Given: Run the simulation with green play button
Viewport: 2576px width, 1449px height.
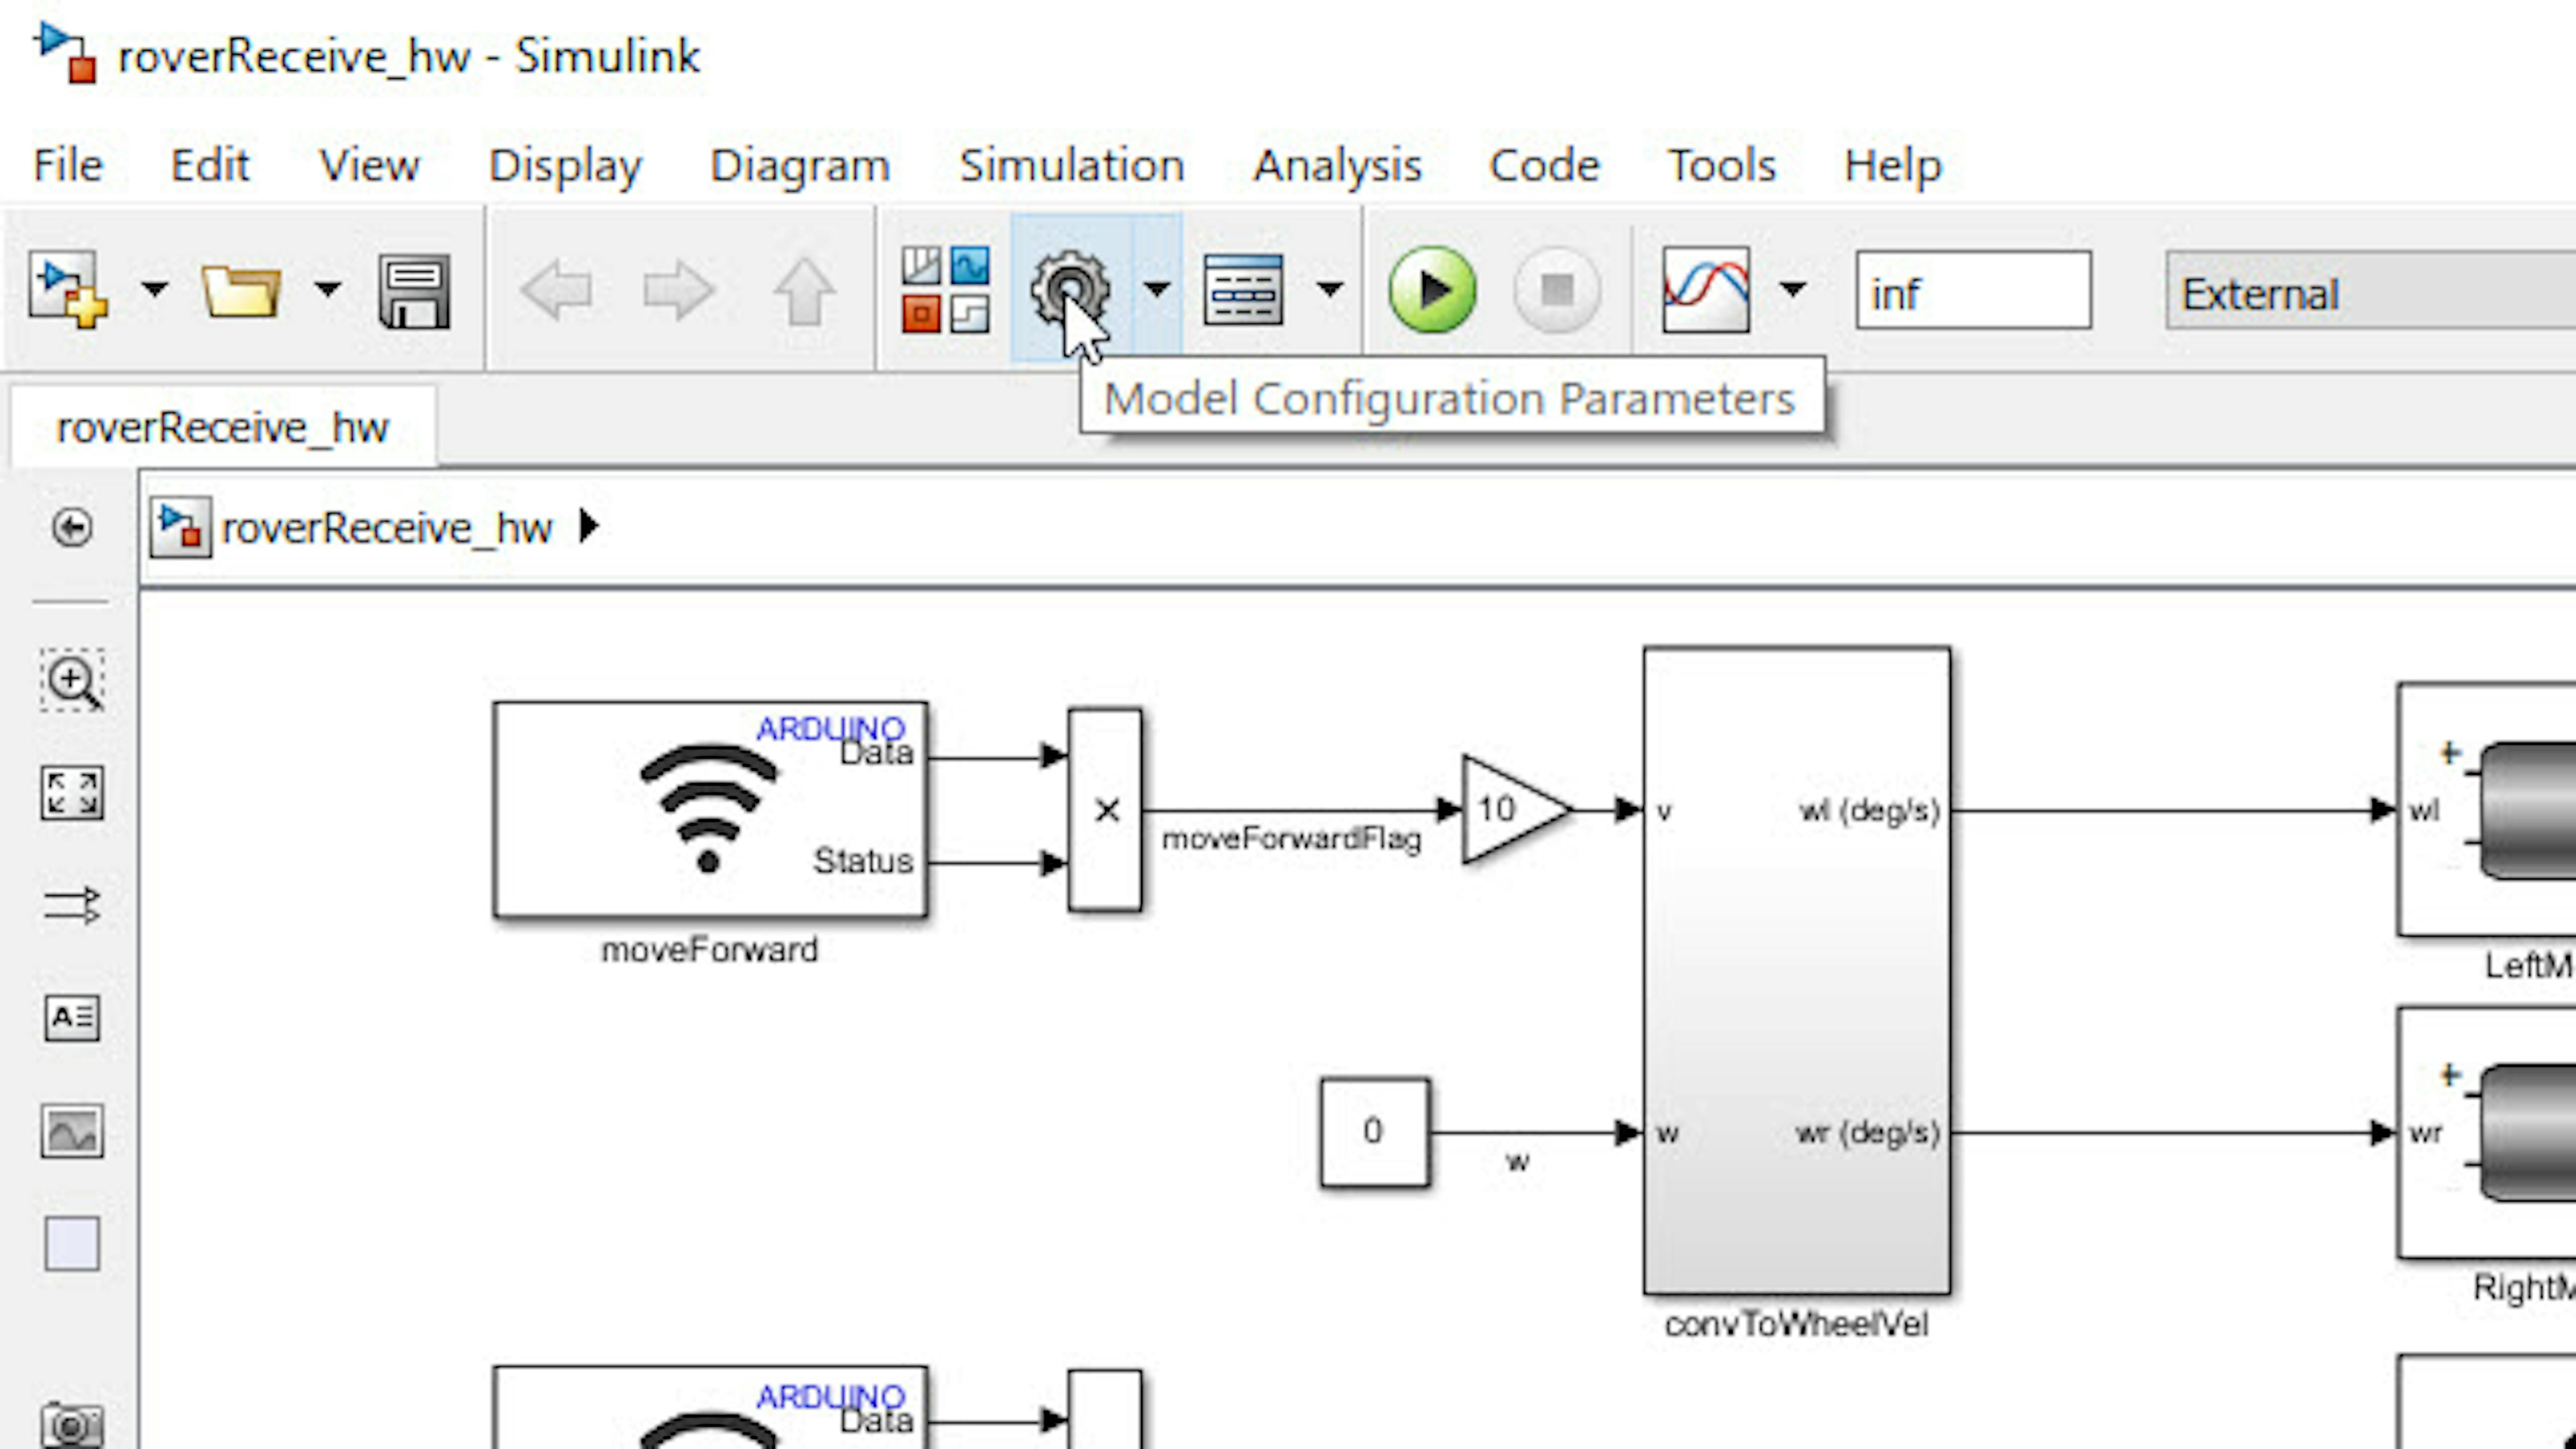Looking at the screenshot, I should coord(1432,290).
